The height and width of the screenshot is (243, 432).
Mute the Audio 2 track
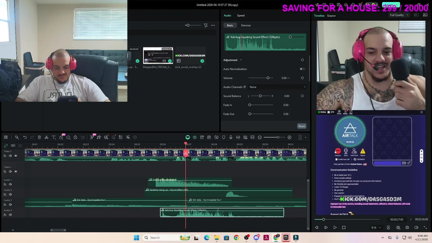click(x=10, y=194)
